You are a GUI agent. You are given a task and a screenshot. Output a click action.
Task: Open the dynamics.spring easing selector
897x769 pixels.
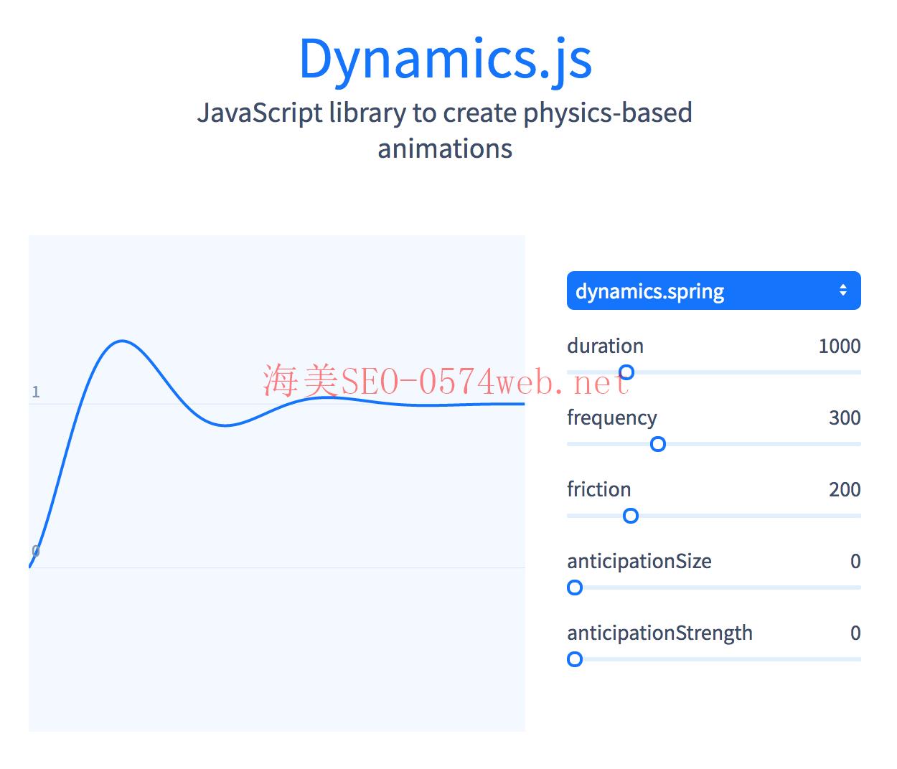(x=714, y=291)
